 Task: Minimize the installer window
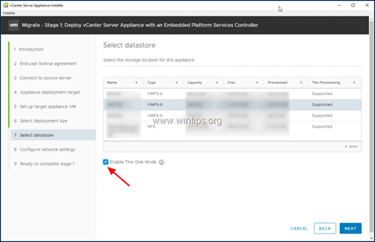click(x=339, y=5)
